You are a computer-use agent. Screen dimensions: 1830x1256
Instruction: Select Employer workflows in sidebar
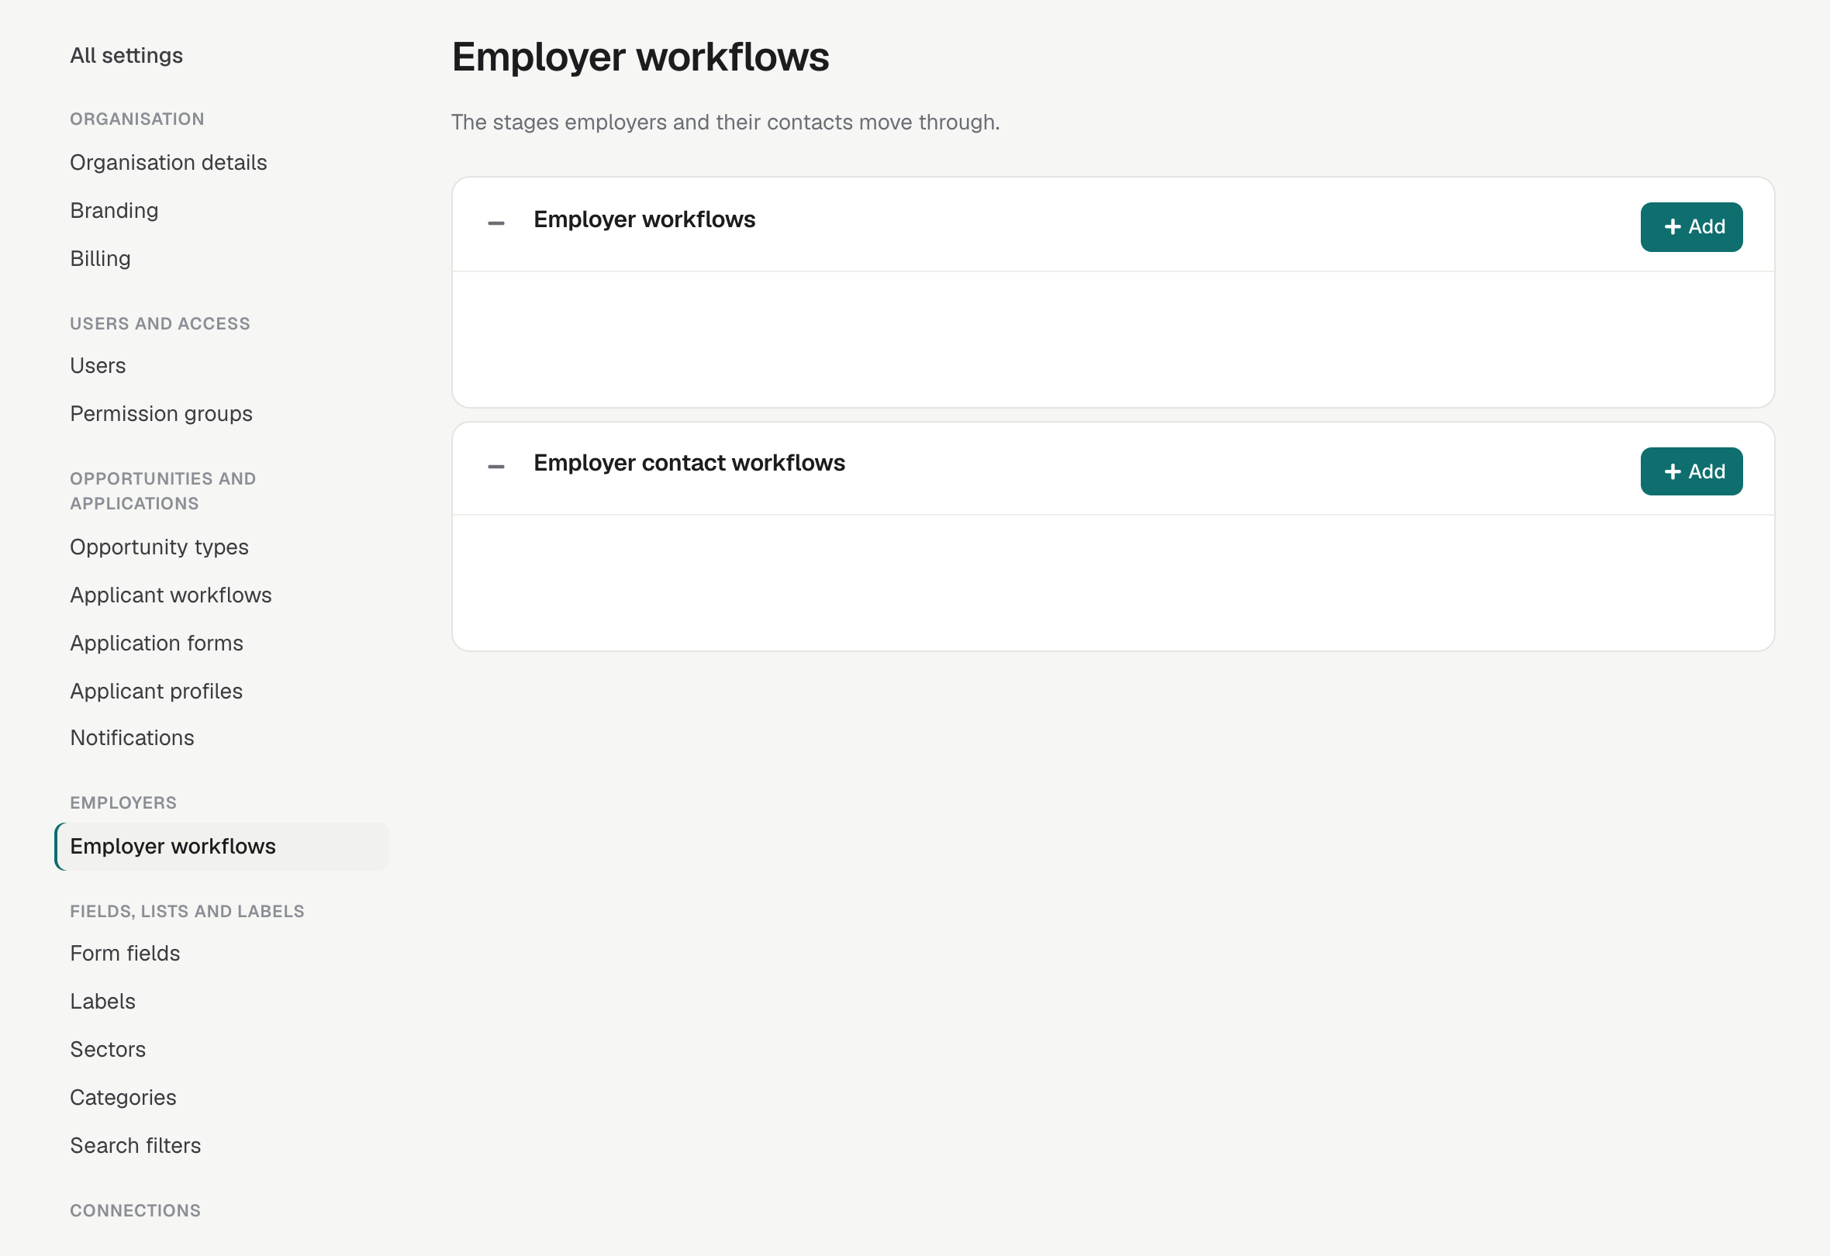(x=221, y=846)
